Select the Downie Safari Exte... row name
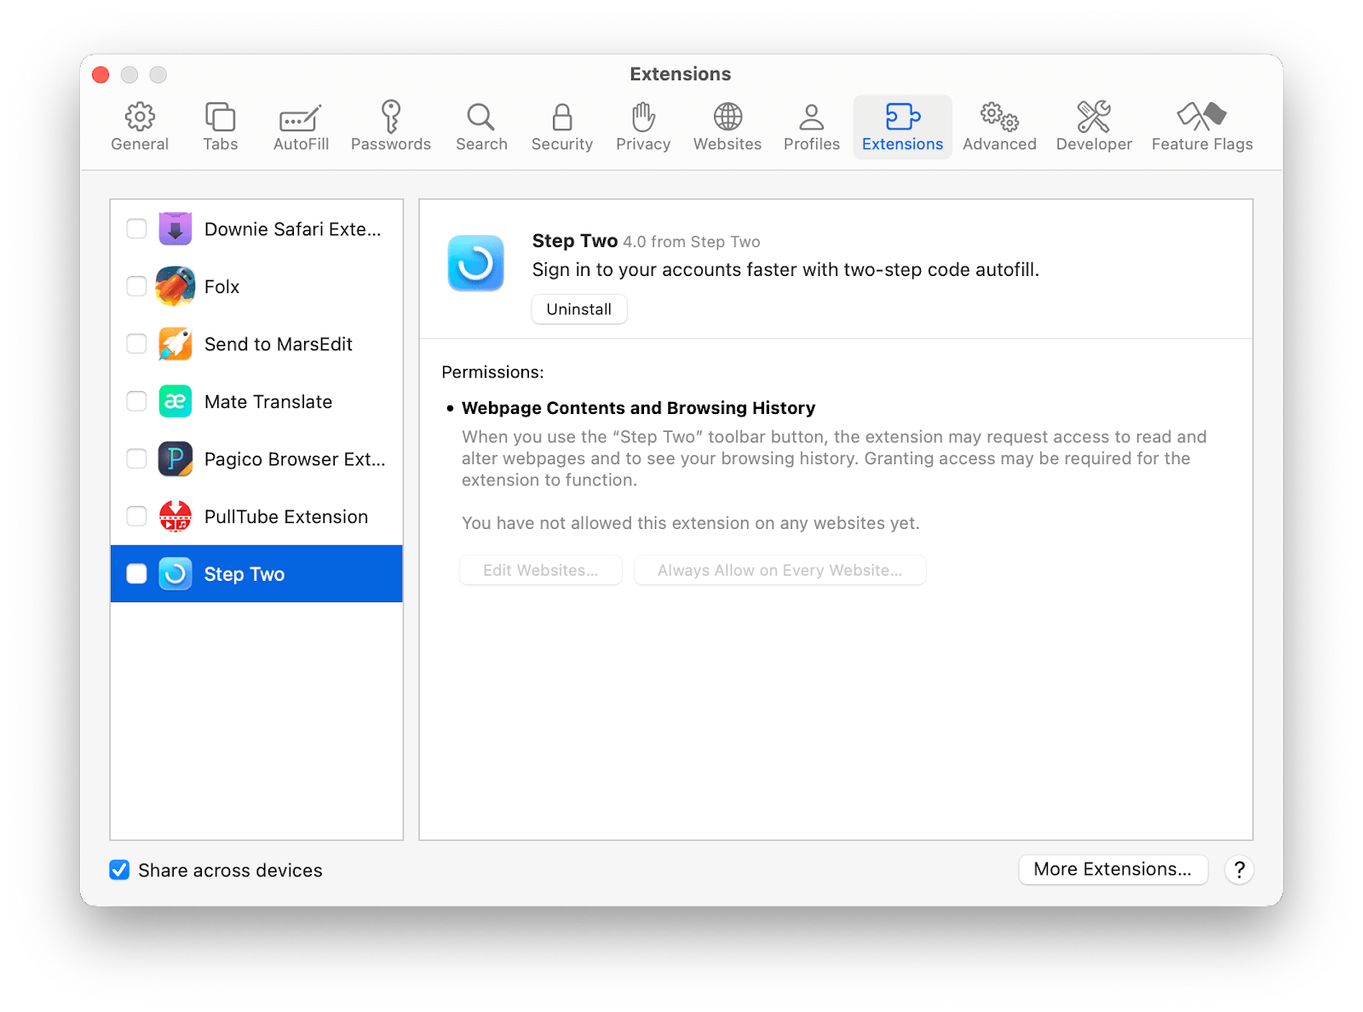This screenshot has width=1363, height=1012. tap(293, 229)
